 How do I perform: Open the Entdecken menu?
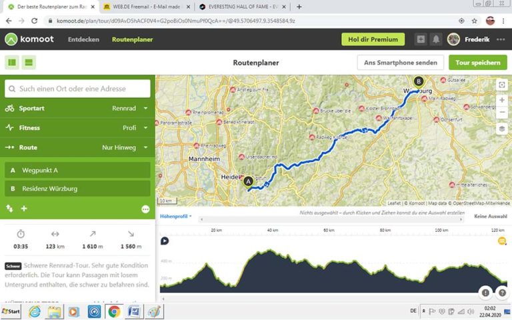pyautogui.click(x=83, y=39)
